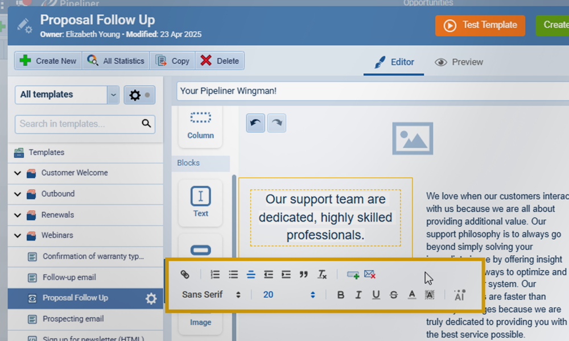Viewport: 569px width, 341px height.
Task: Click the blockquote icon
Action: coord(304,275)
